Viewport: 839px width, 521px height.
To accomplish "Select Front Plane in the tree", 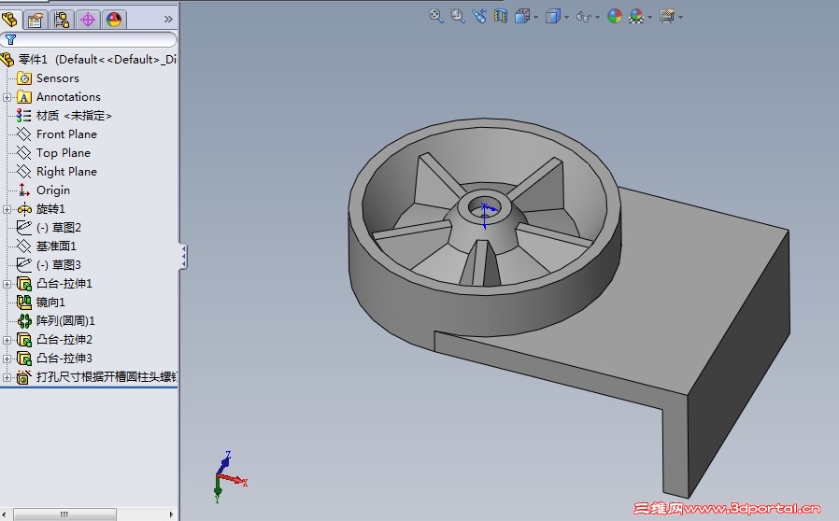I will coord(66,134).
